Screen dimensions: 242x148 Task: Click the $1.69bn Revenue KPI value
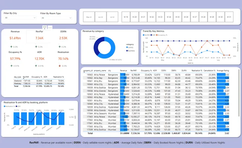pos(15,38)
